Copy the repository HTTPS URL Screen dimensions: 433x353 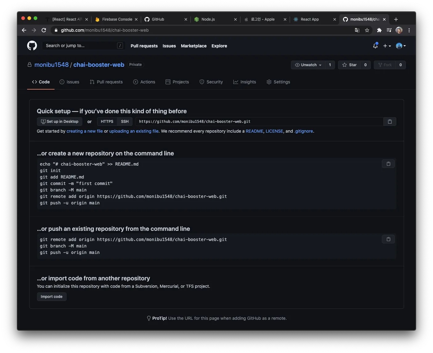[x=390, y=122]
